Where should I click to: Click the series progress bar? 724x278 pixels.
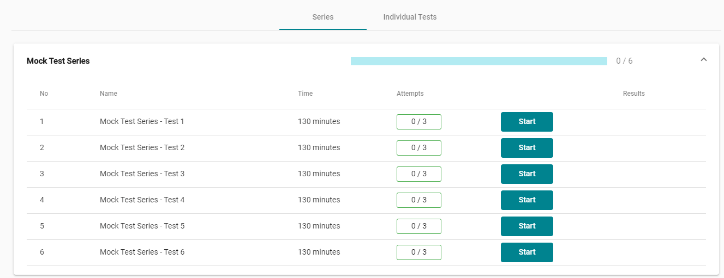coord(478,61)
